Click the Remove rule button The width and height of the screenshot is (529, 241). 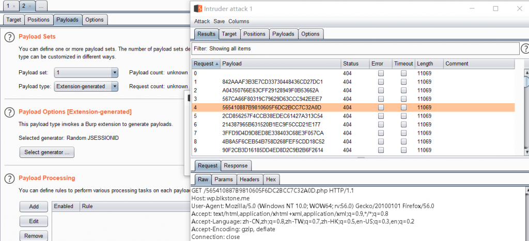(x=34, y=236)
